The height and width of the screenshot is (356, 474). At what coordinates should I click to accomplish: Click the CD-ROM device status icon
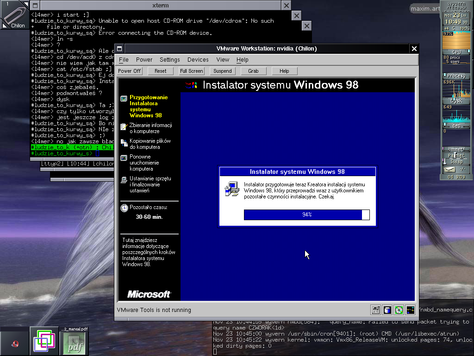click(399, 310)
